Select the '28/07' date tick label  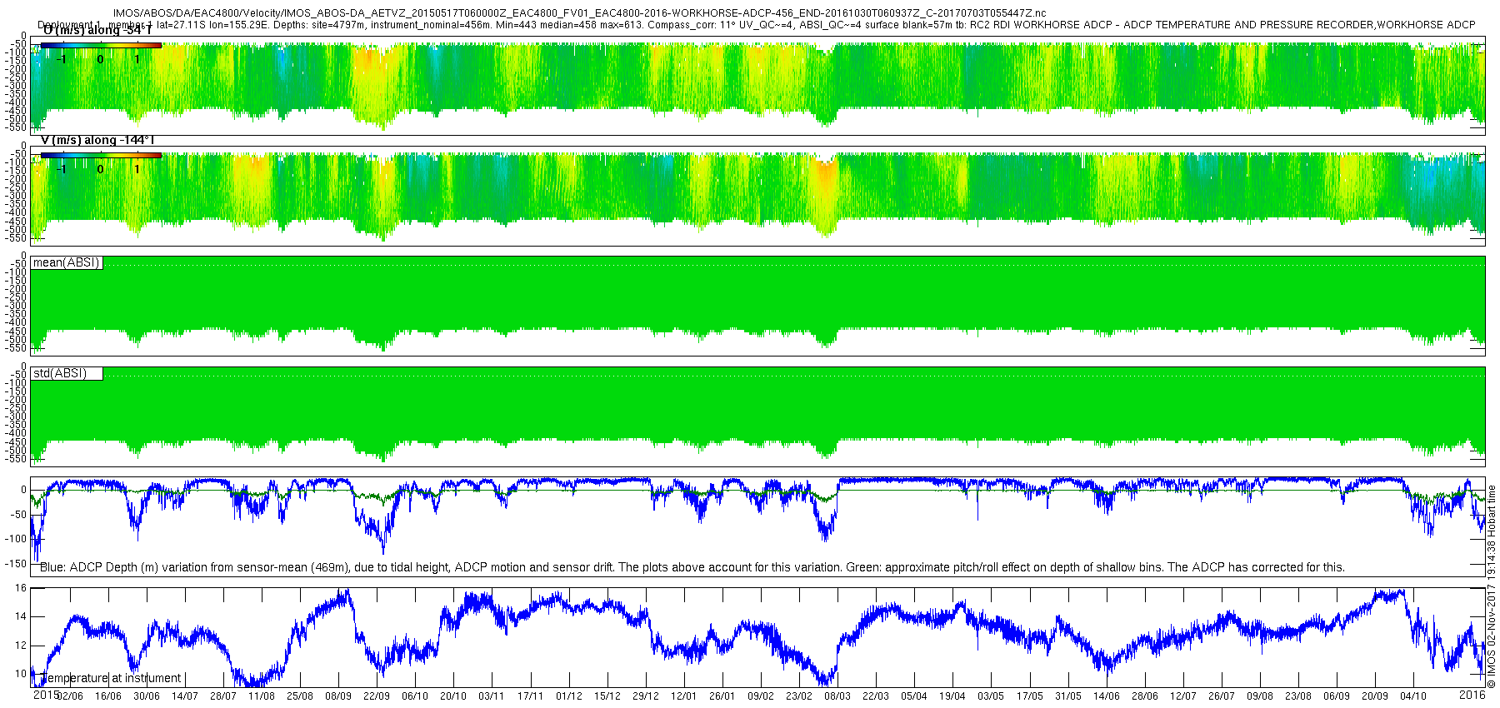(223, 696)
